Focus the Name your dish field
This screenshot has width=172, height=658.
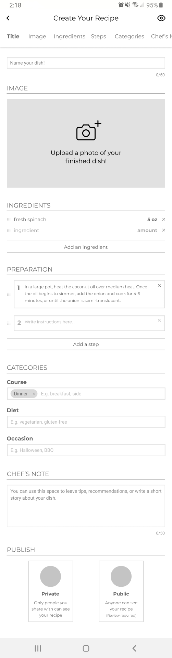point(86,63)
